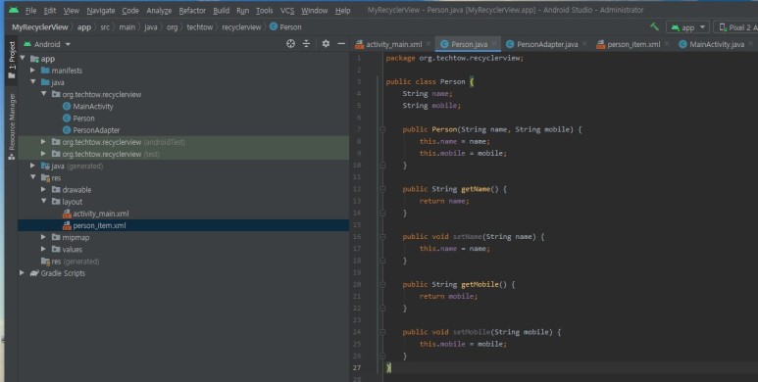The image size is (758, 382).
Task: Open the 1: Project side tool window
Action: pos(12,60)
